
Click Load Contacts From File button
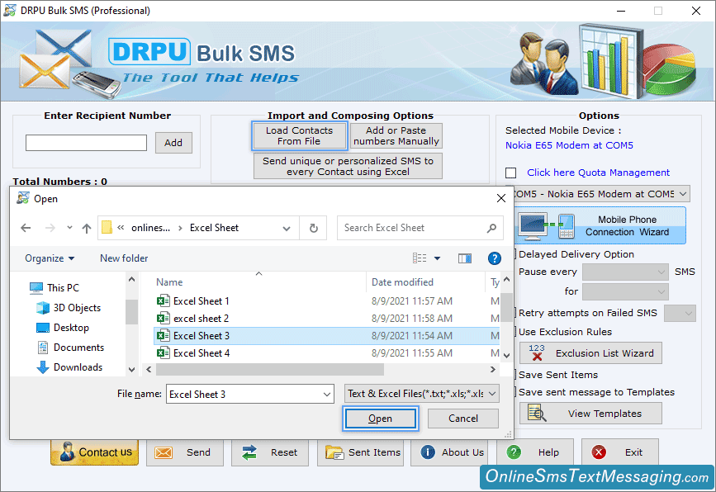299,136
